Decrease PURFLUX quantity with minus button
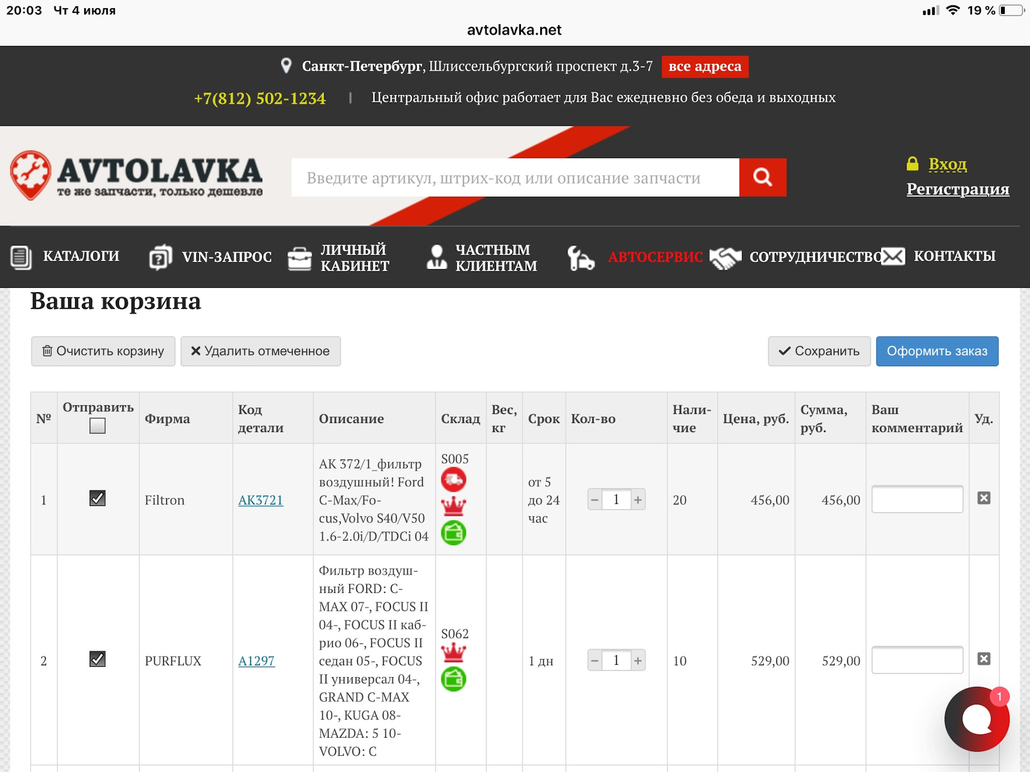This screenshot has width=1030, height=772. (594, 661)
